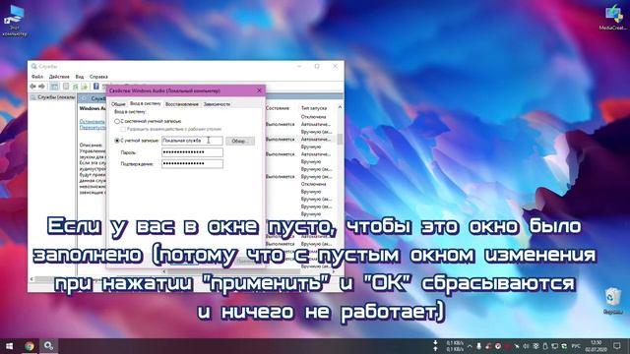Click the Пароль password field

(192, 152)
